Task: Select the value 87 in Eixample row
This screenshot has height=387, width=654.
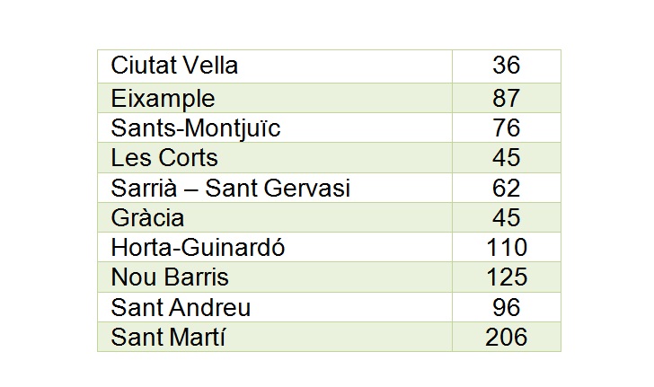Action: click(507, 97)
